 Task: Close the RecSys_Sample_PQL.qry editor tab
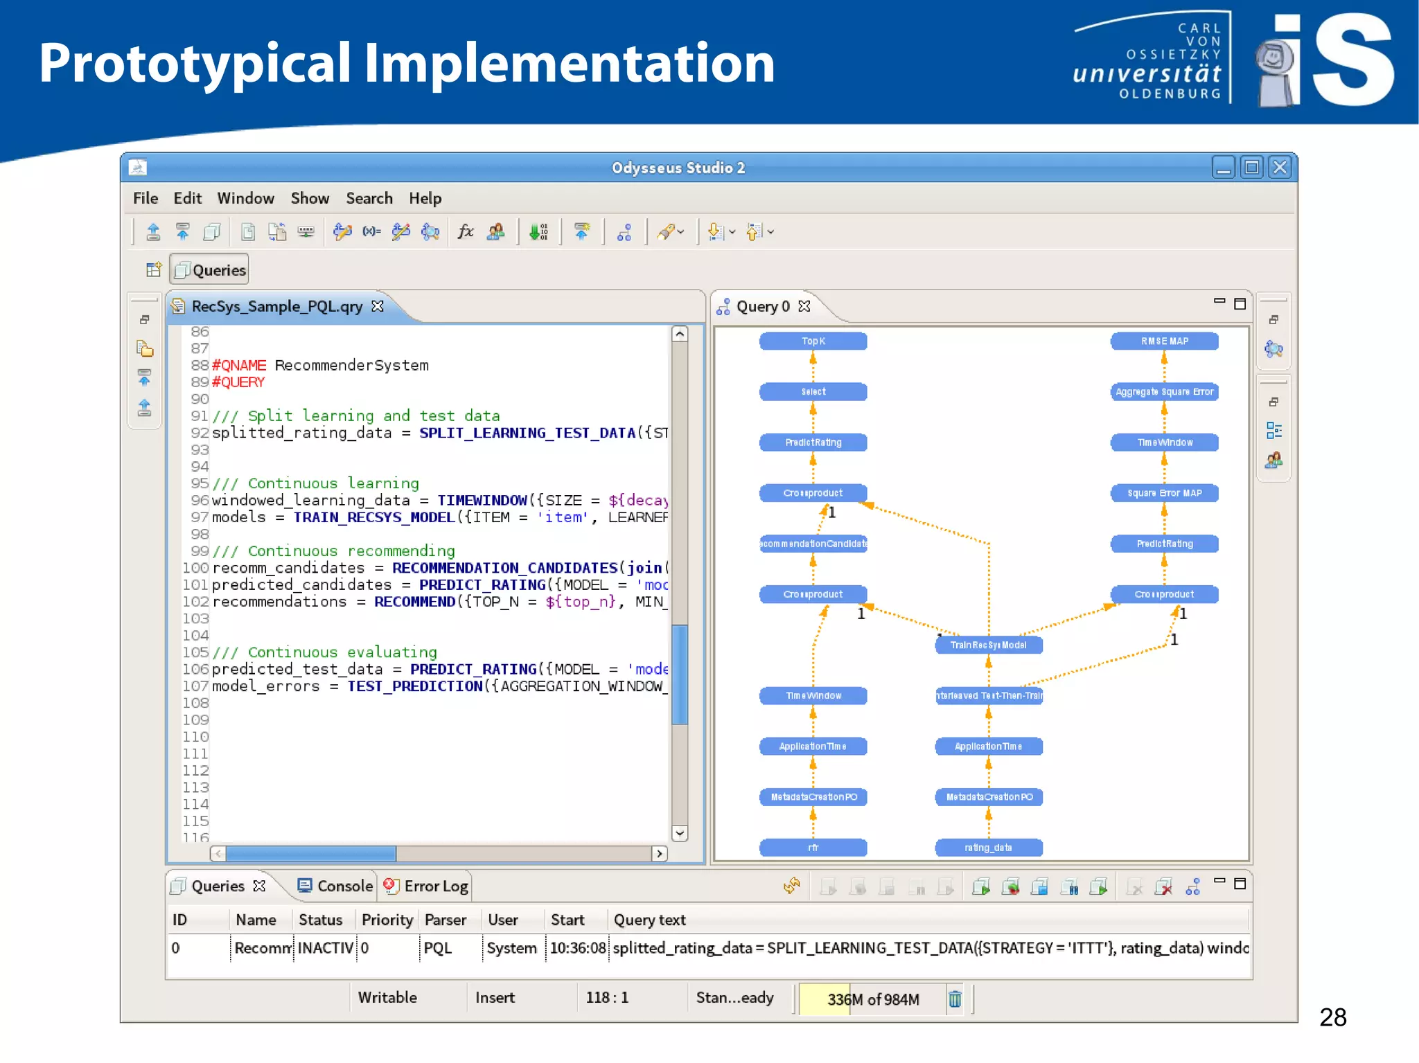click(377, 306)
